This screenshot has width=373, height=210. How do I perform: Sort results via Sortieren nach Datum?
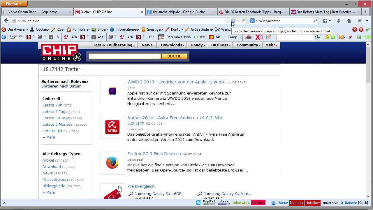pyautogui.click(x=61, y=86)
